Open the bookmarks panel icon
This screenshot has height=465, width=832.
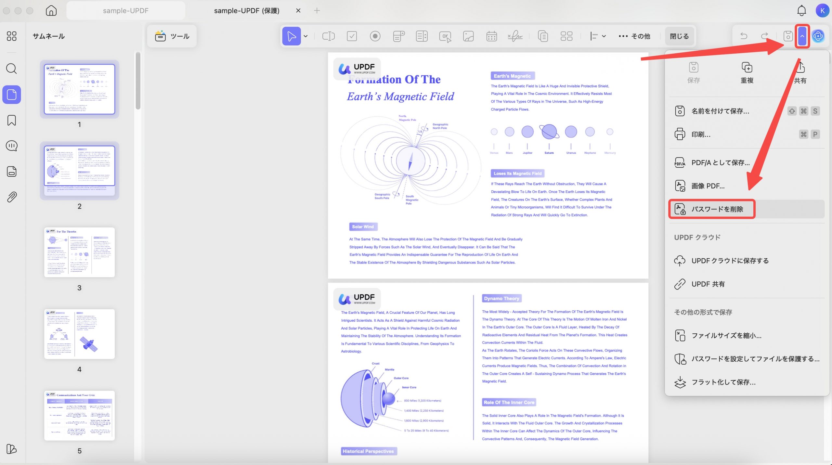tap(12, 120)
